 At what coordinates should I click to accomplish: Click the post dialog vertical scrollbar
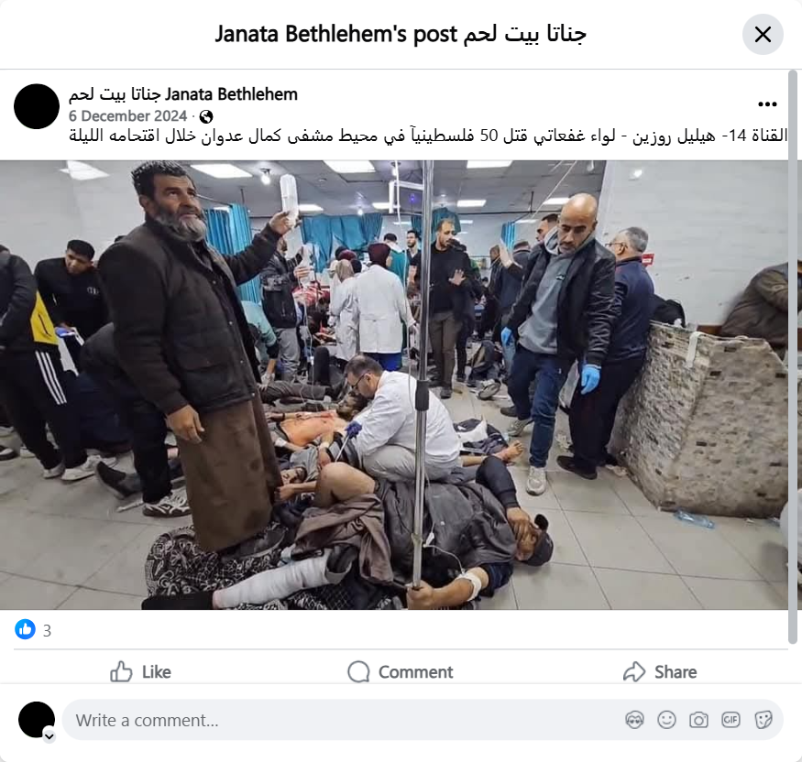[793, 358]
